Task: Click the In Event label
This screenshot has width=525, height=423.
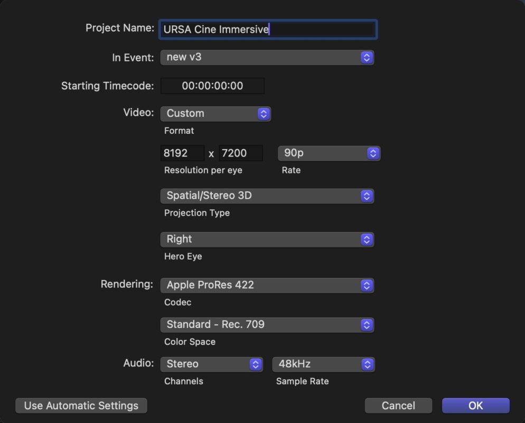Action: [x=133, y=58]
